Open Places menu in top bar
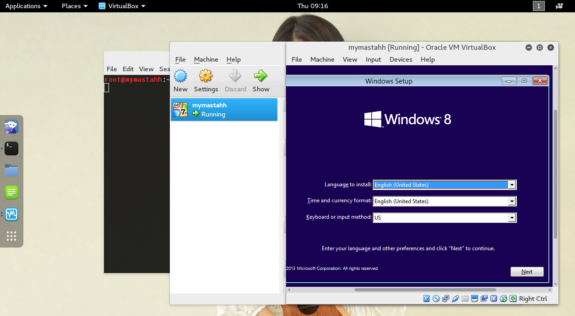The image size is (575, 316). pos(75,6)
